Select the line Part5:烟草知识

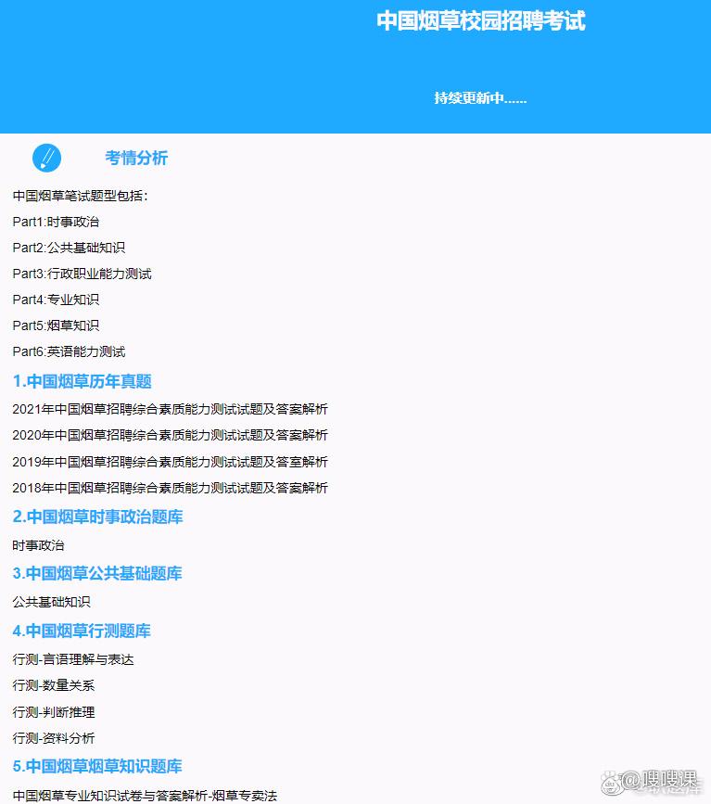pos(56,325)
